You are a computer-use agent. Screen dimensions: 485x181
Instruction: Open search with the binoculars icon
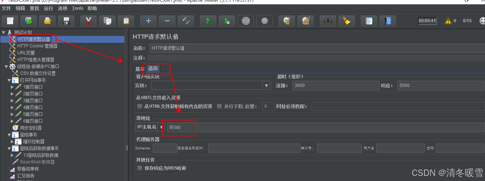click(x=328, y=21)
